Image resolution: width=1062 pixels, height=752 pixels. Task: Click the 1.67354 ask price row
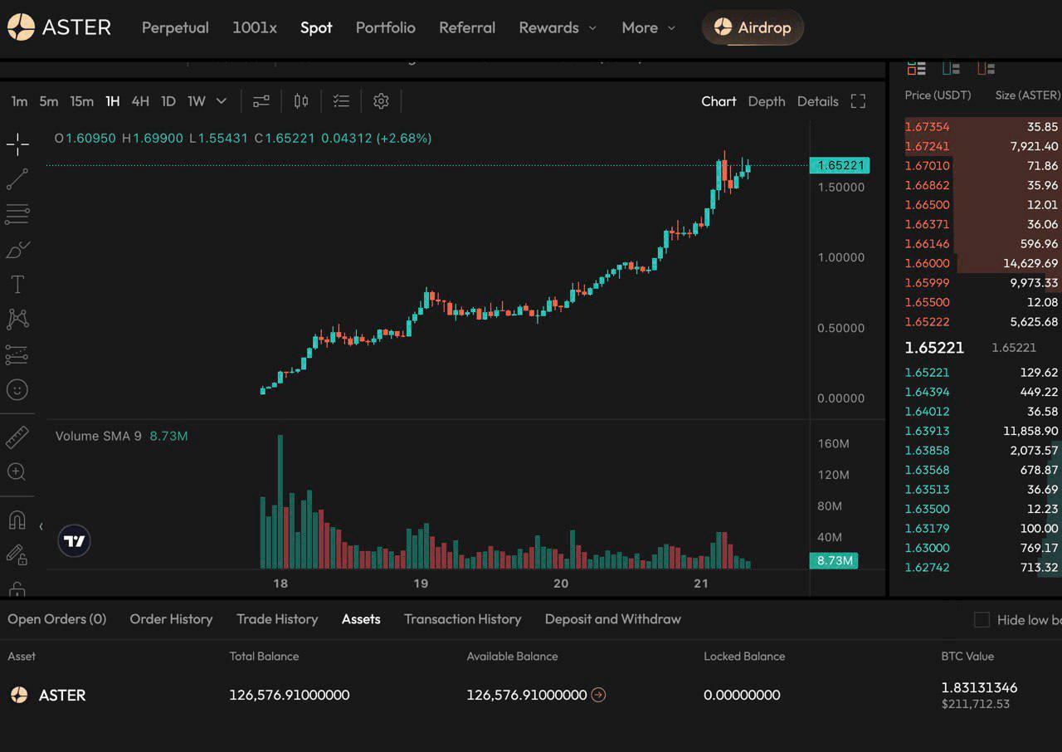click(982, 127)
